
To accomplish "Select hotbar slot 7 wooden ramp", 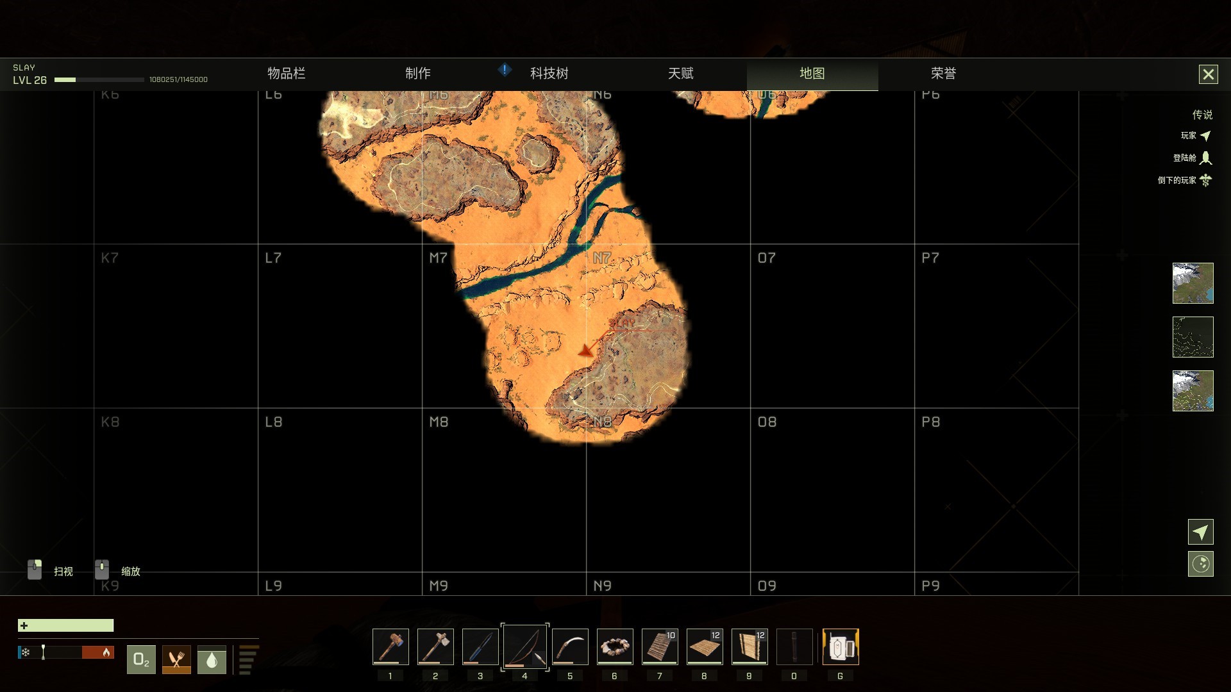I will pyautogui.click(x=660, y=647).
